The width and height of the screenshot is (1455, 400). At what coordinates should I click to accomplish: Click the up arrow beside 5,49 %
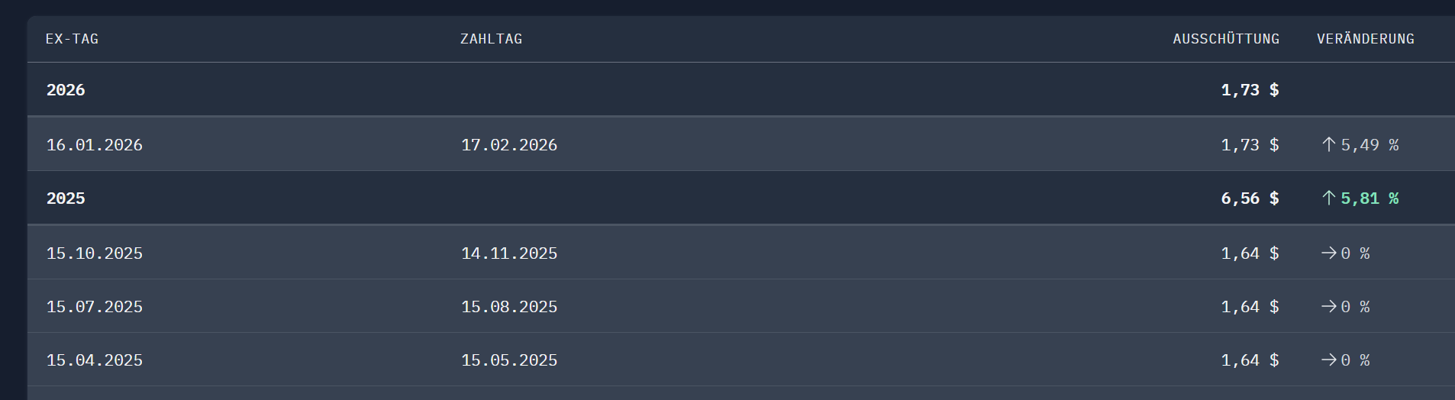coord(1328,145)
